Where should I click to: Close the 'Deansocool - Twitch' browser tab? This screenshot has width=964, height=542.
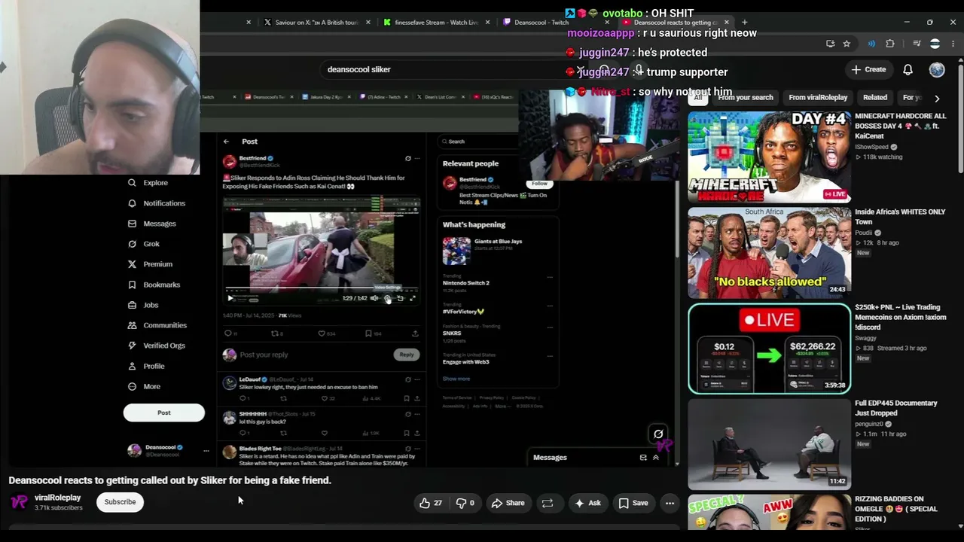(608, 23)
